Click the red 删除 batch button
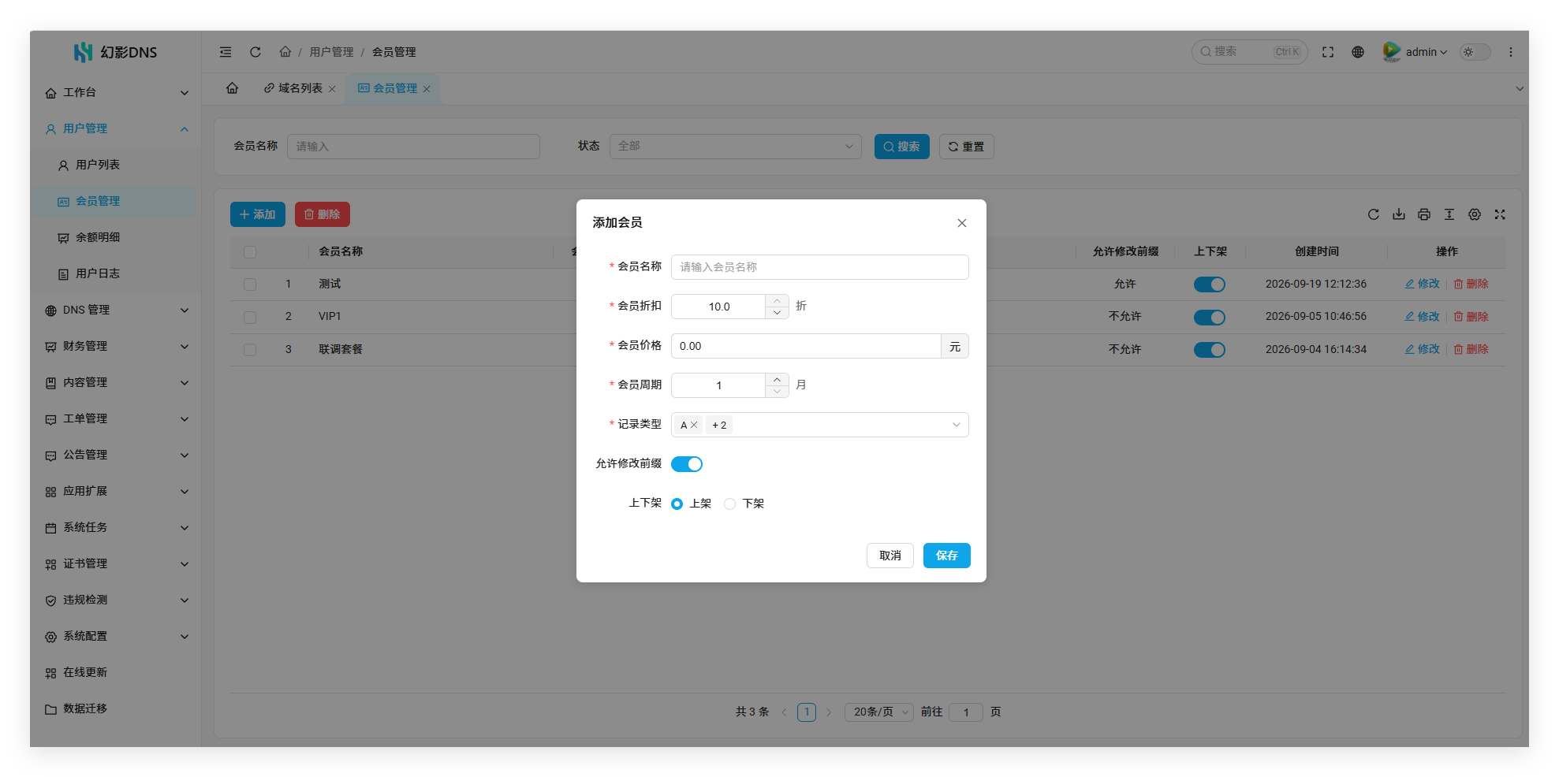Viewport: 1559px width, 777px height. click(x=323, y=214)
